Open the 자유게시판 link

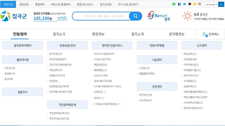pos(10,68)
